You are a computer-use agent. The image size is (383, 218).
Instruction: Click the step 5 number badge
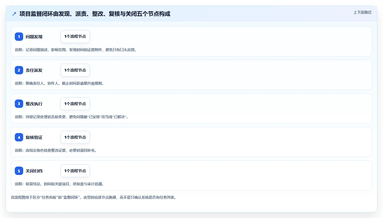click(19, 171)
